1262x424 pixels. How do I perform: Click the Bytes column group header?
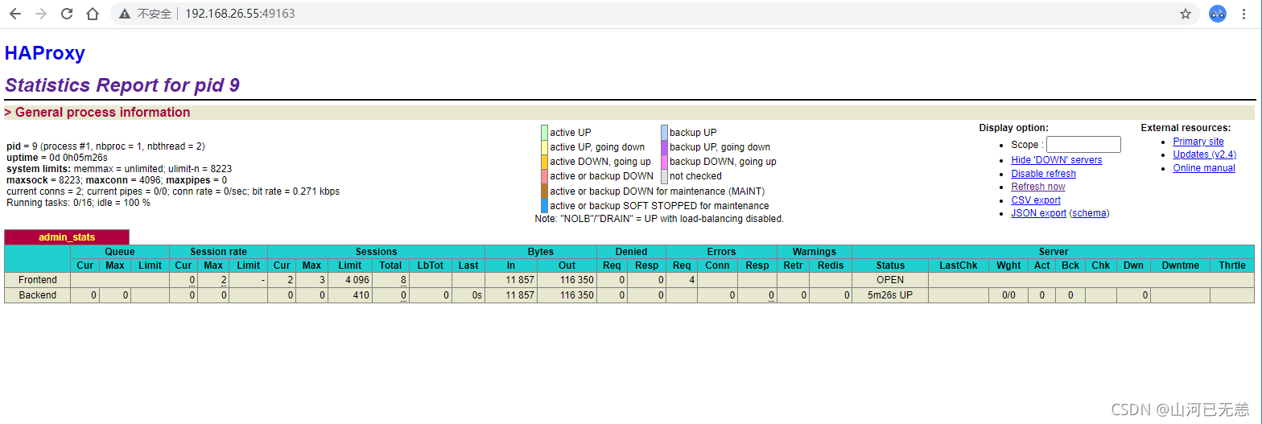coord(541,252)
